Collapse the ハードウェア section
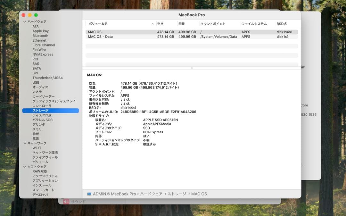346x216 pixels. point(25,21)
